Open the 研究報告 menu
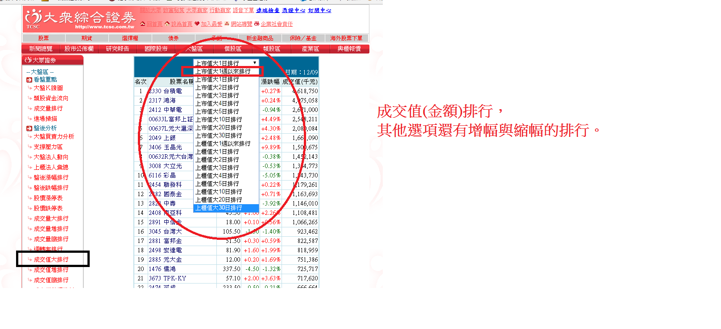Screen dimensions: 721x329 (x=117, y=49)
